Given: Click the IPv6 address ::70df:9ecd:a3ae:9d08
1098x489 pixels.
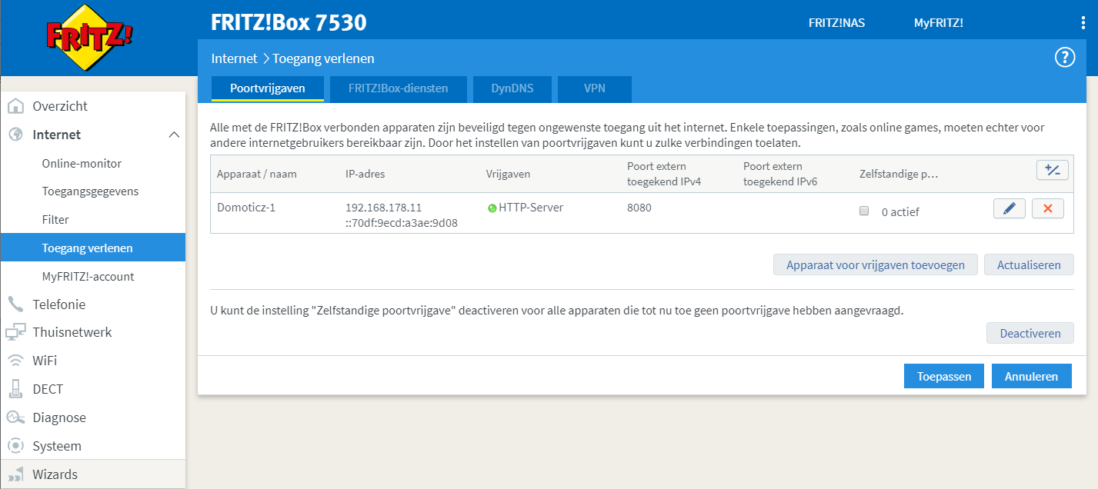Looking at the screenshot, I should (x=402, y=223).
